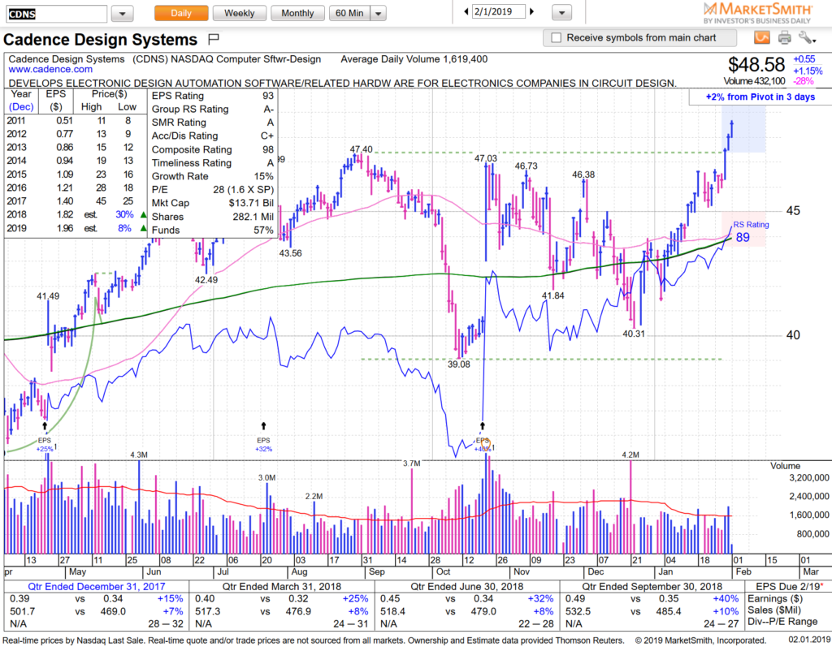Screen dimensions: 832x651
Task: Click the Composite Rating 98 row
Action: [213, 149]
